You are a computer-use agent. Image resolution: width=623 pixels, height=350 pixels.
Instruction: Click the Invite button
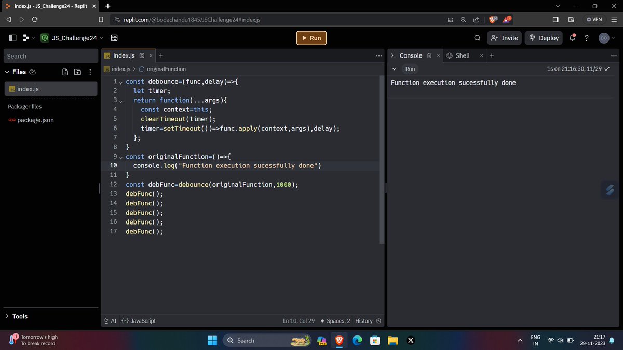(504, 38)
